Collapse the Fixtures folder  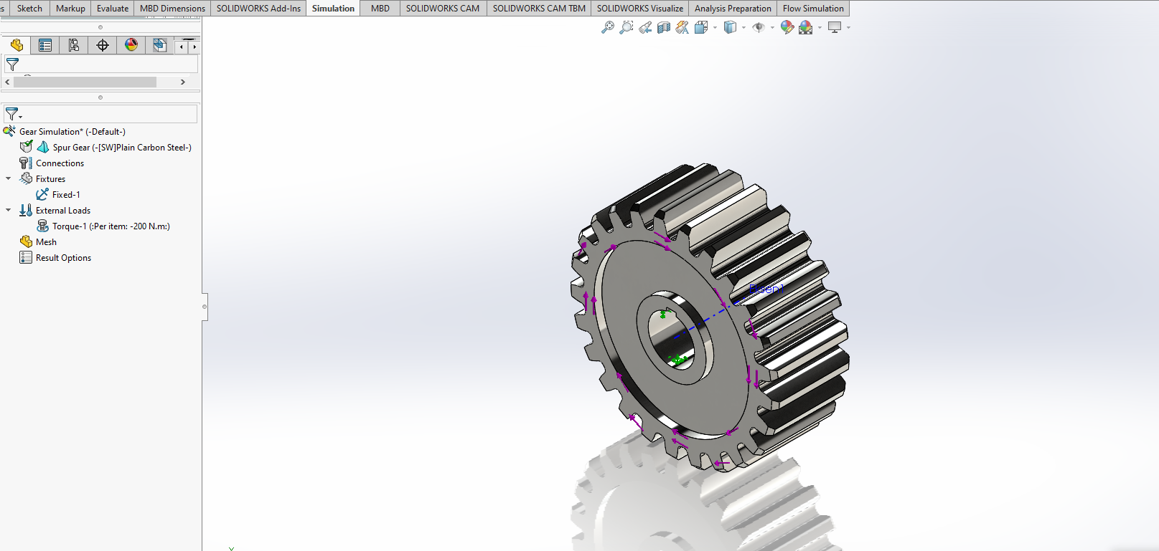9,178
